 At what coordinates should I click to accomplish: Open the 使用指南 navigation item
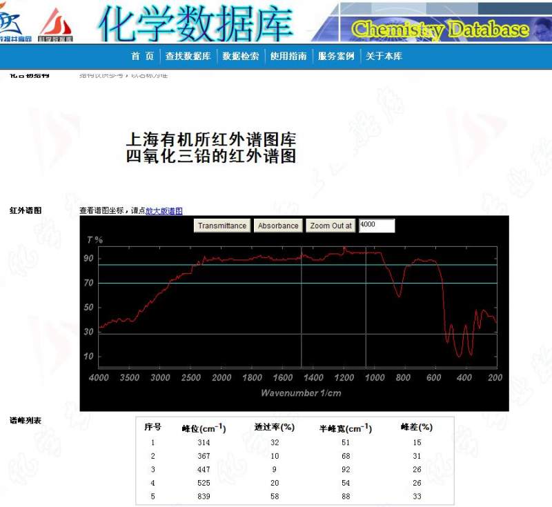pos(288,56)
